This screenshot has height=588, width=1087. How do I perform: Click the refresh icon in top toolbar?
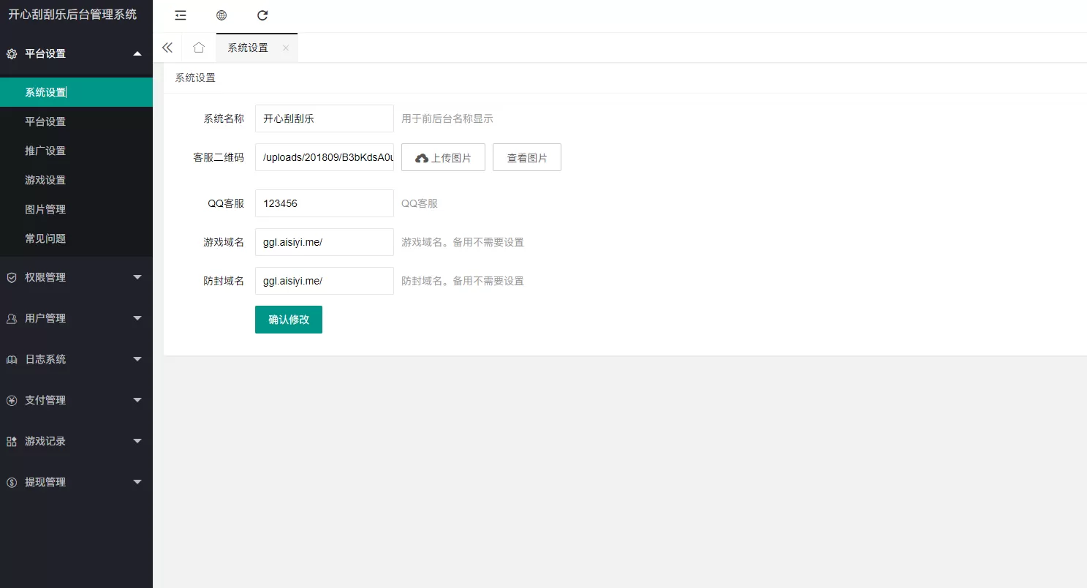pos(262,15)
